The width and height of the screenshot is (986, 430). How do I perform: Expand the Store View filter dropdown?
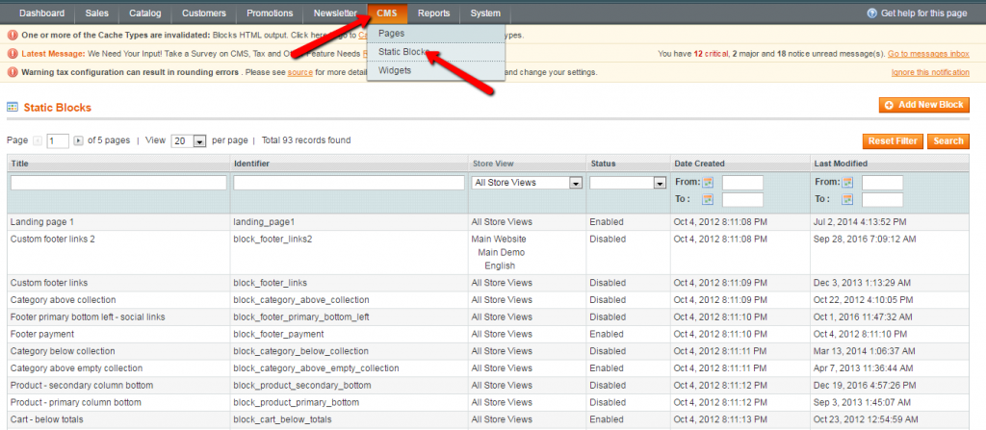[576, 183]
